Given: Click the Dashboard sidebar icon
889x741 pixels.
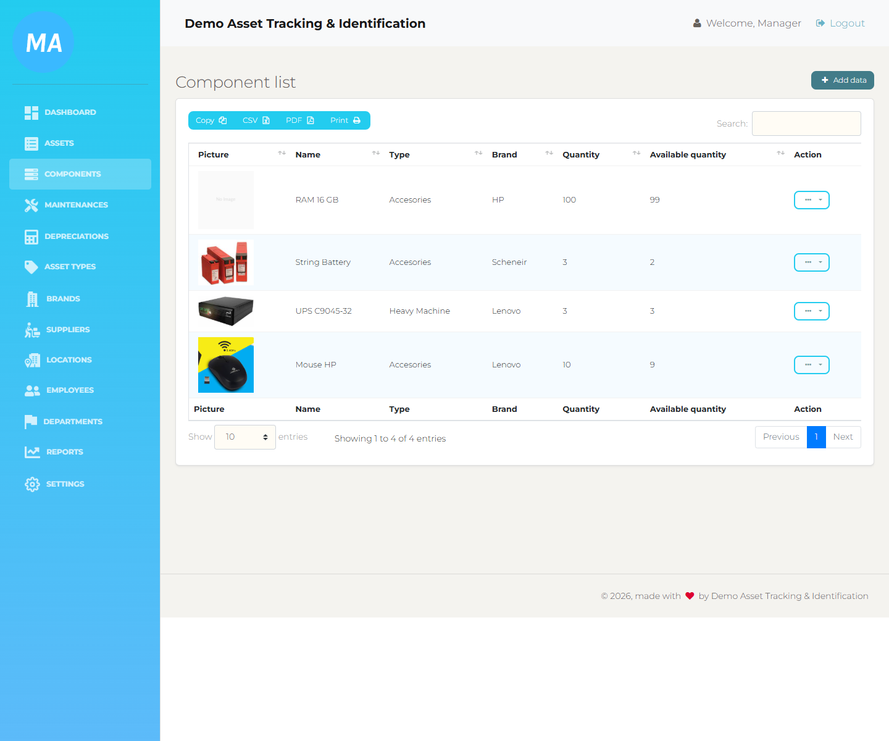Looking at the screenshot, I should coord(31,112).
